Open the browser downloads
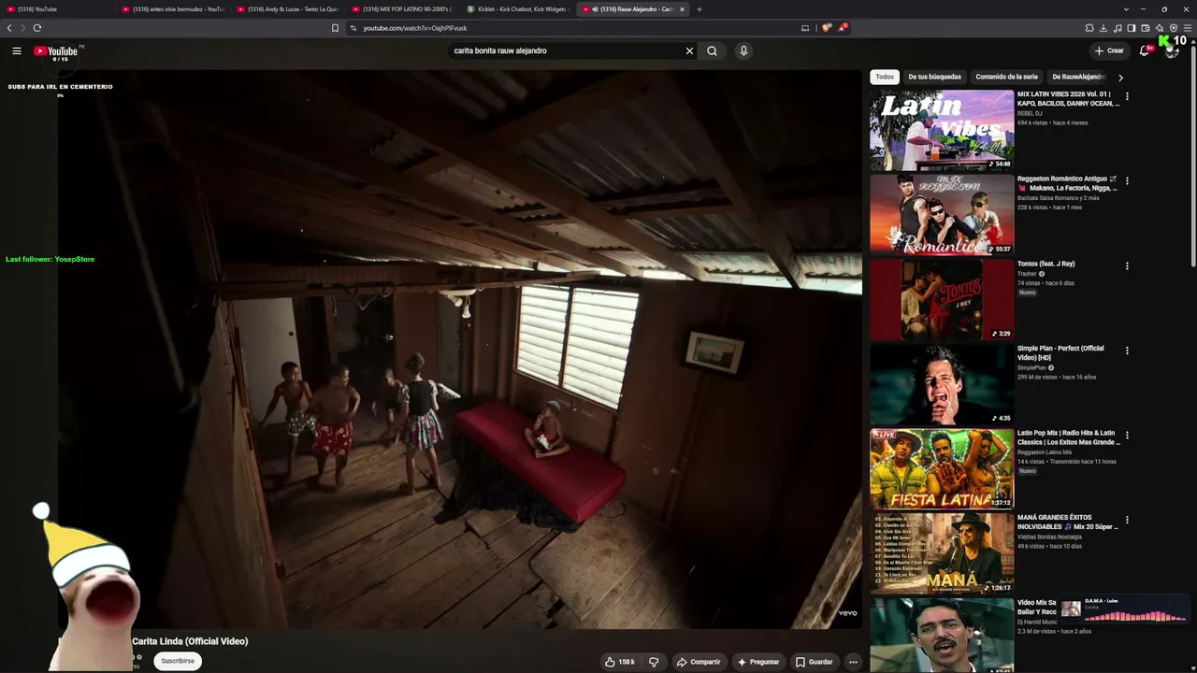This screenshot has height=673, width=1197. pyautogui.click(x=1103, y=28)
